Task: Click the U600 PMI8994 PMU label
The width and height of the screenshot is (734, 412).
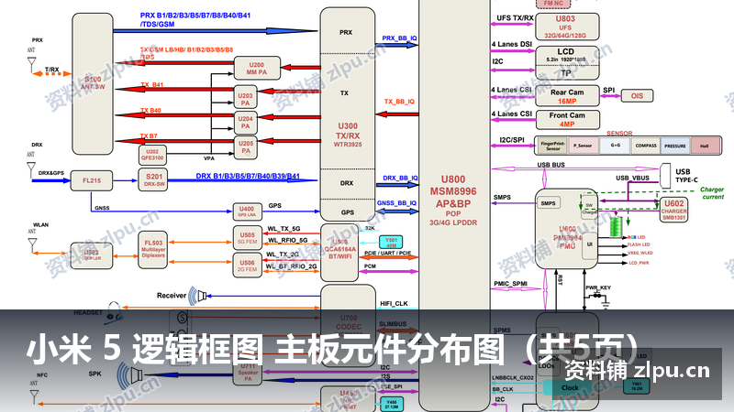Action: [567, 237]
